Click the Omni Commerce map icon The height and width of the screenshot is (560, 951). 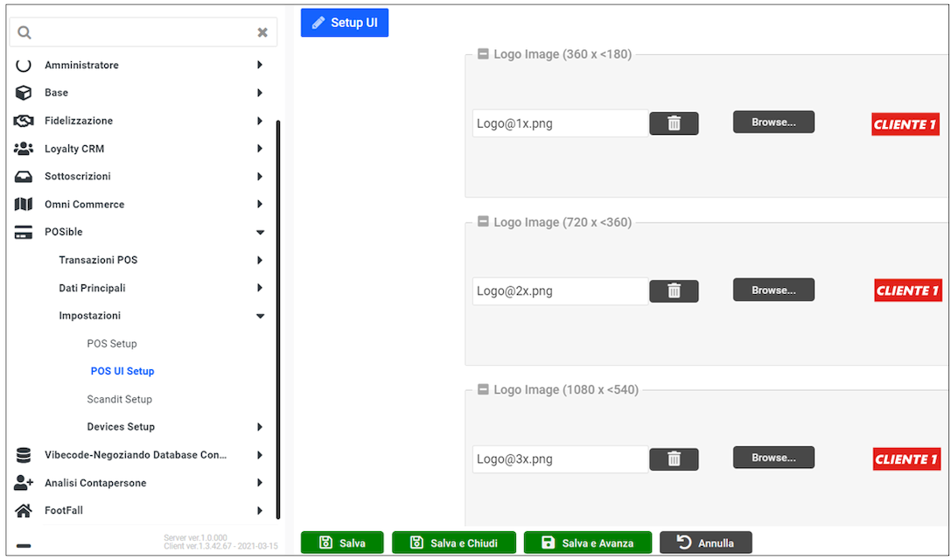(x=24, y=205)
